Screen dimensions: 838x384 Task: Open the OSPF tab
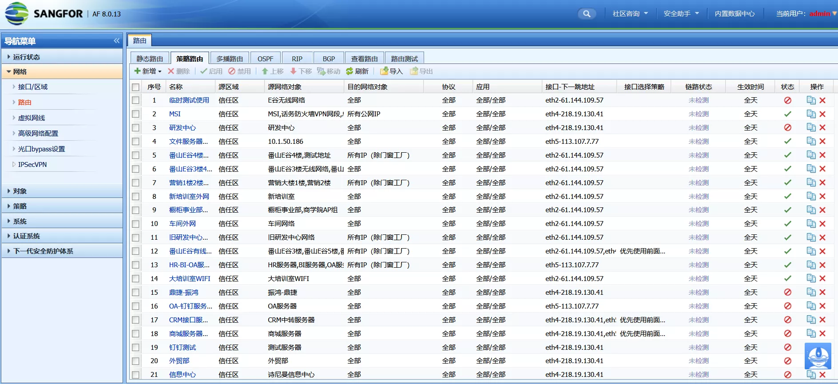click(265, 59)
